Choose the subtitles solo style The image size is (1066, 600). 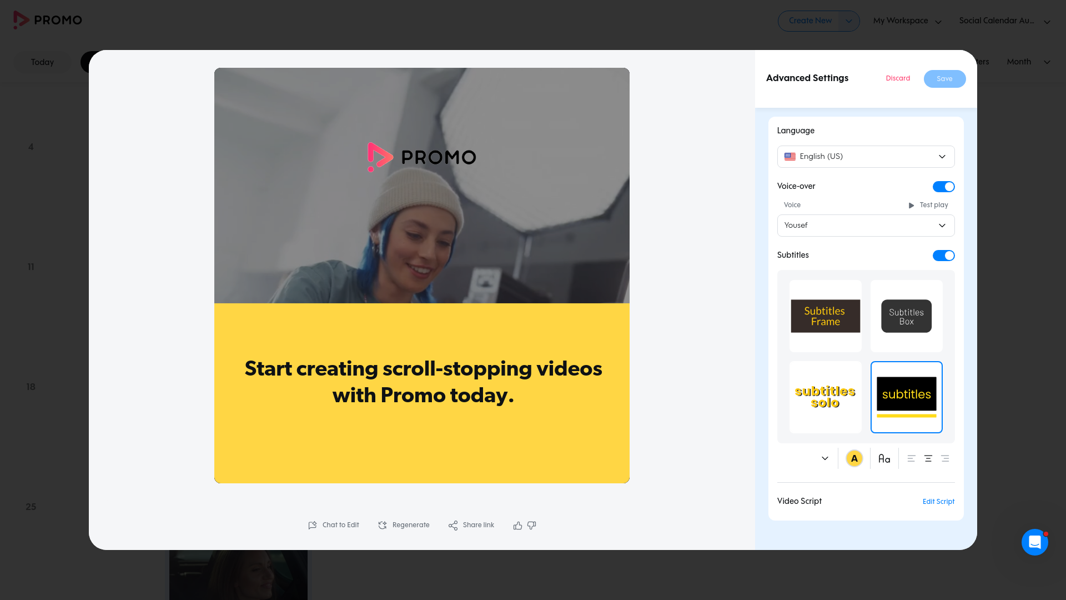click(826, 397)
